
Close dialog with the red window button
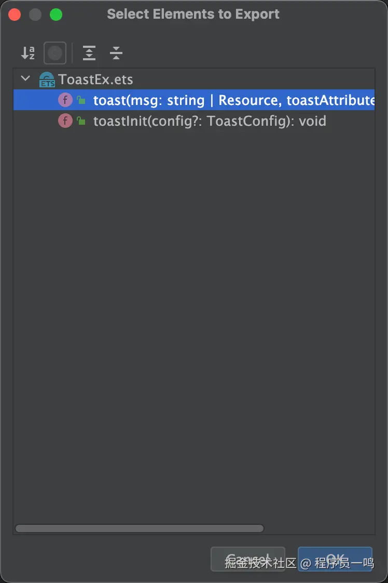15,15
